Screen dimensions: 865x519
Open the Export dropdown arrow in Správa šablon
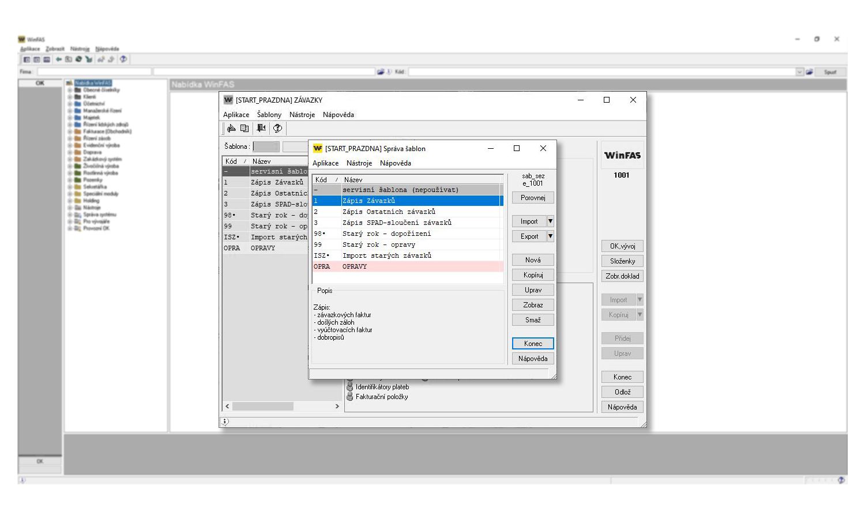click(550, 236)
